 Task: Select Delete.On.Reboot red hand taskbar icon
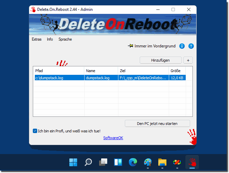coord(192,162)
